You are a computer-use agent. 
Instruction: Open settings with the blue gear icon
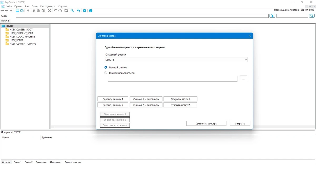coord(85,11)
